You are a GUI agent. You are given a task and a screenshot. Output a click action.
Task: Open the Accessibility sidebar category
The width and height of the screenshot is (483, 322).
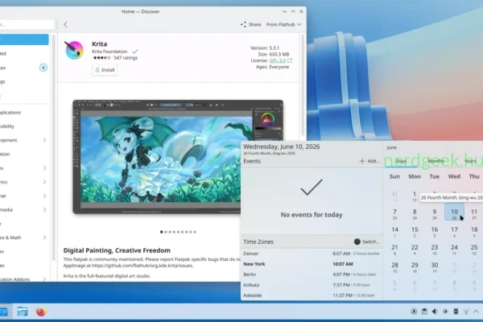(x=24, y=126)
